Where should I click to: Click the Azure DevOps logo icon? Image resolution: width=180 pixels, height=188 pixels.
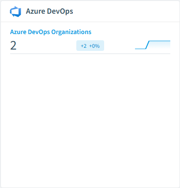(15, 12)
